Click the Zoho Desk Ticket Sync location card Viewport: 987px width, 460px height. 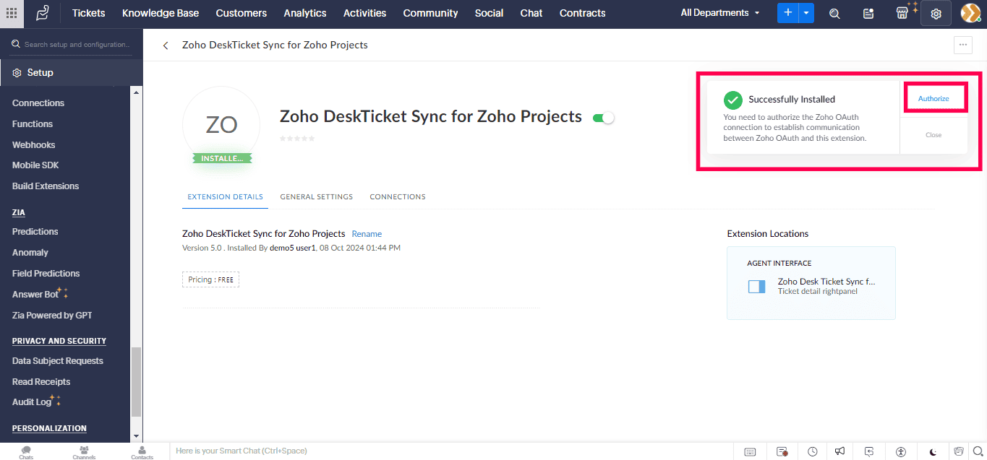tap(811, 283)
